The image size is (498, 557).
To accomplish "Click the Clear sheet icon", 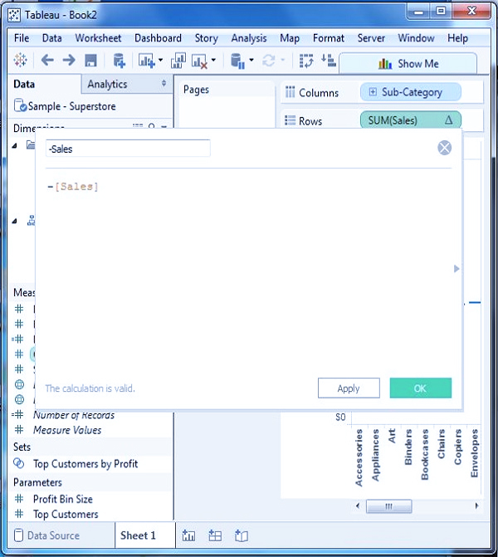I will pos(199,61).
